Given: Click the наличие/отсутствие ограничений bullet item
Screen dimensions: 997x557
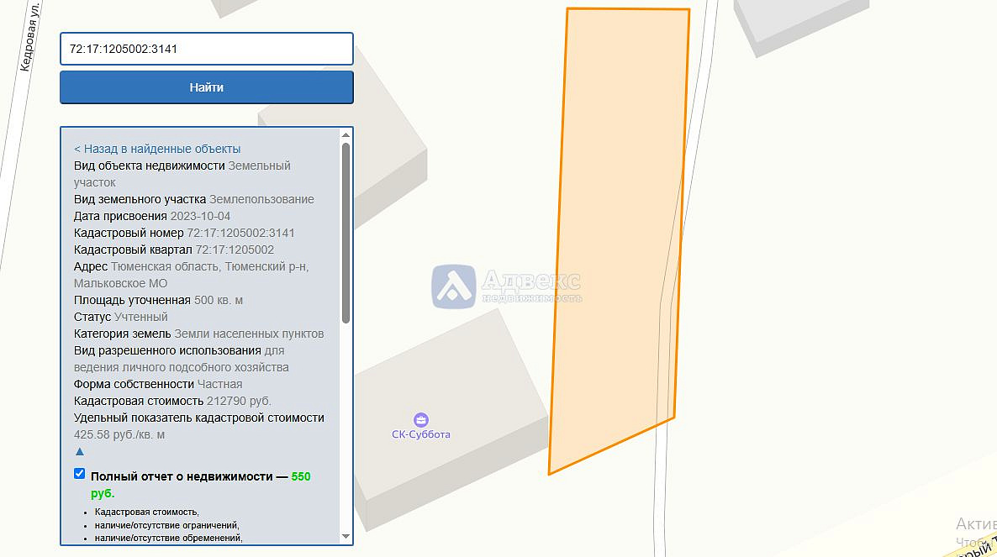Looking at the screenshot, I should (x=166, y=525).
